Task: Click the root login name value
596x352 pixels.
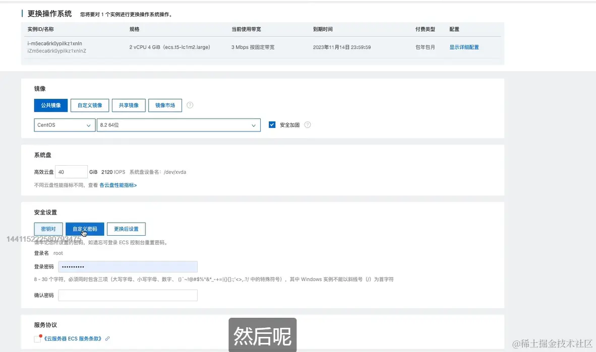Action: coord(58,253)
